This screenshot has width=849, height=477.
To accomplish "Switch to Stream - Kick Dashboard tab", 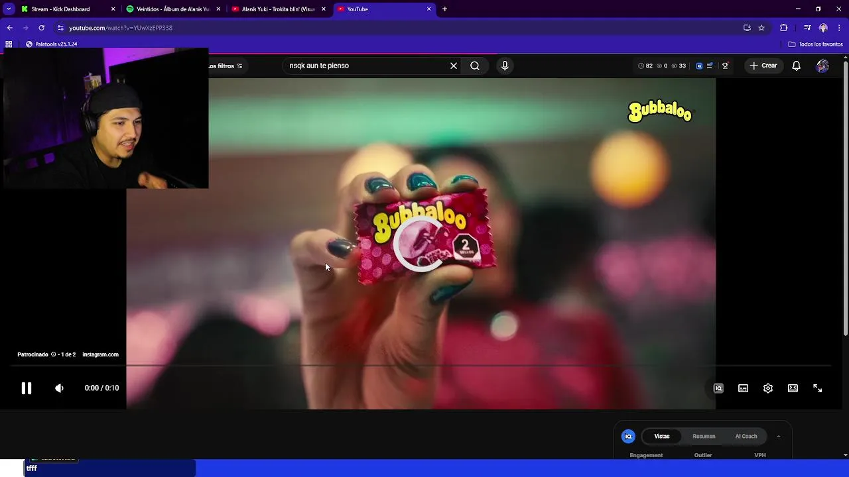I will (60, 9).
